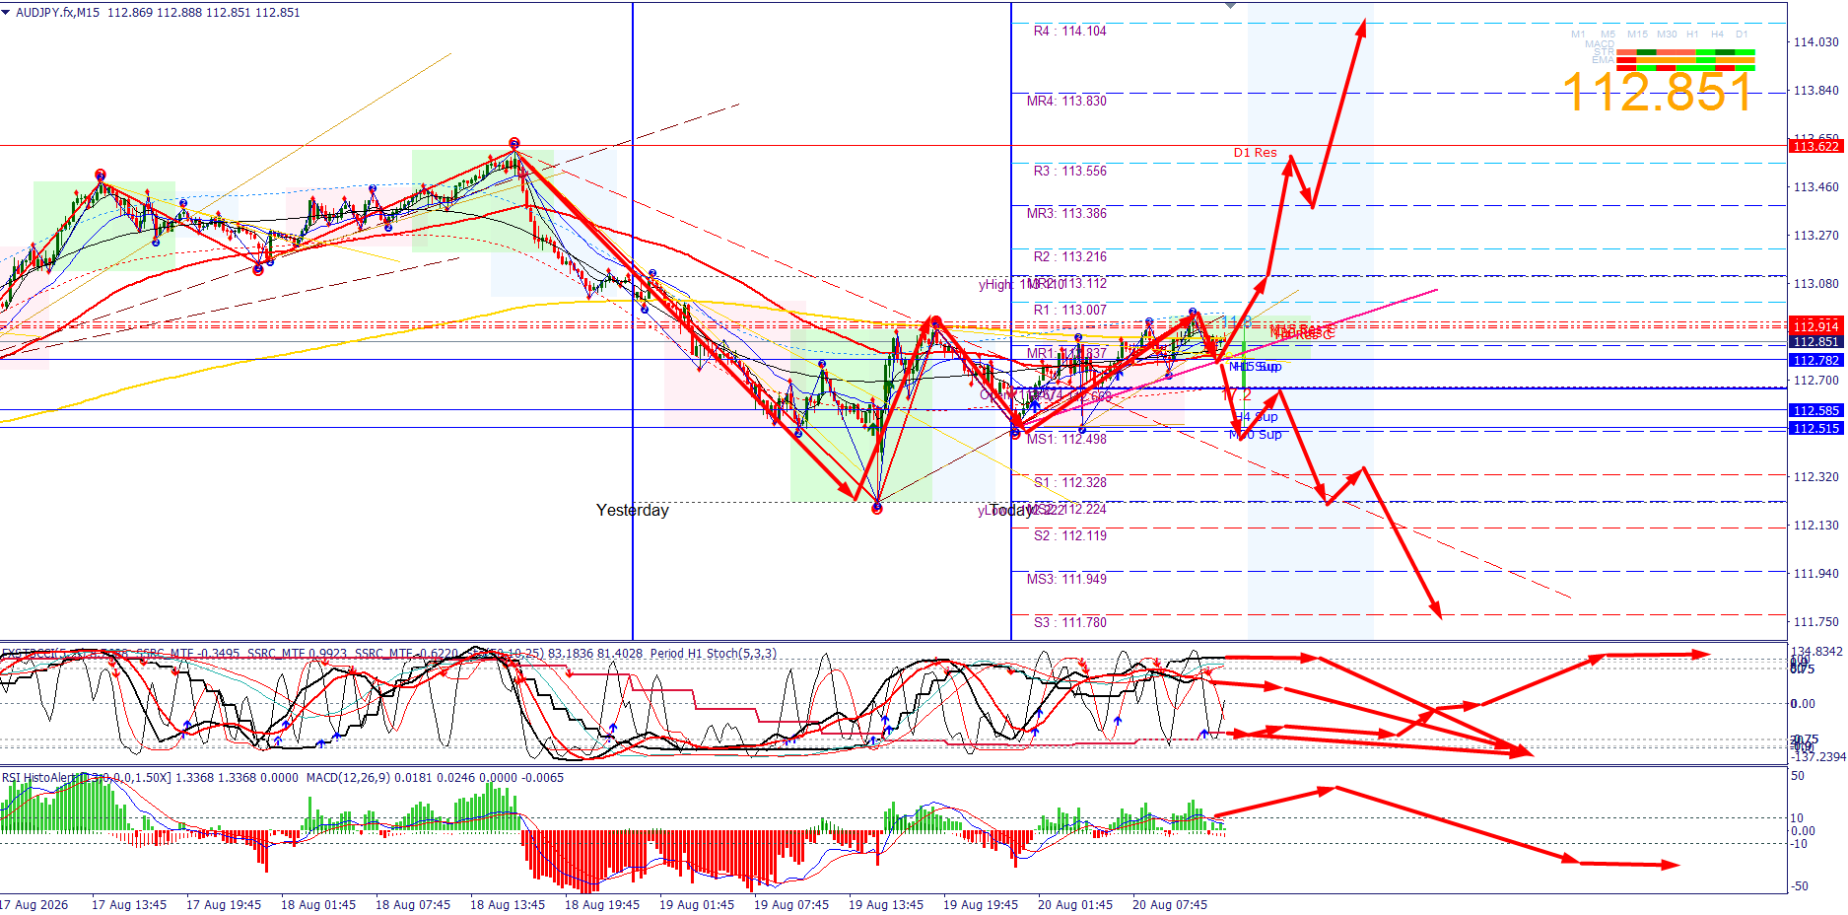Click the 18 Aug 13:45 time axis label
This screenshot has width=1848, height=915.
point(507,904)
